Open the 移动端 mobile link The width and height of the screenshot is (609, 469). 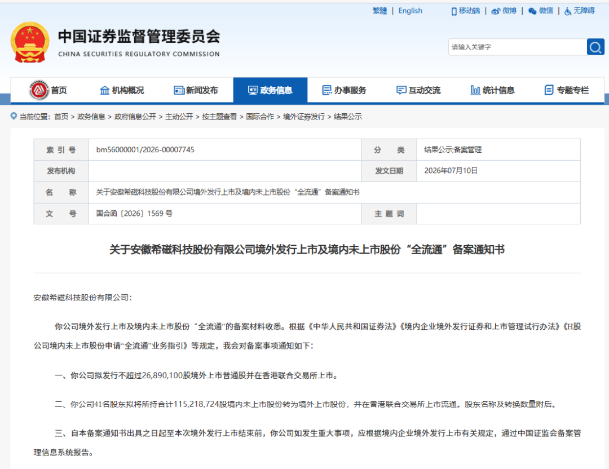tap(469, 11)
